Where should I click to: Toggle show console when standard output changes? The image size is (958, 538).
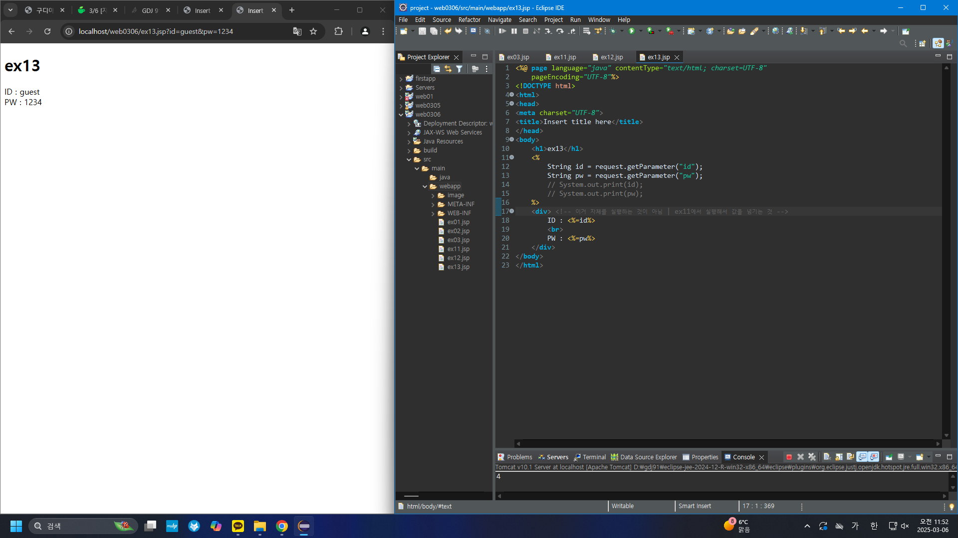click(862, 457)
